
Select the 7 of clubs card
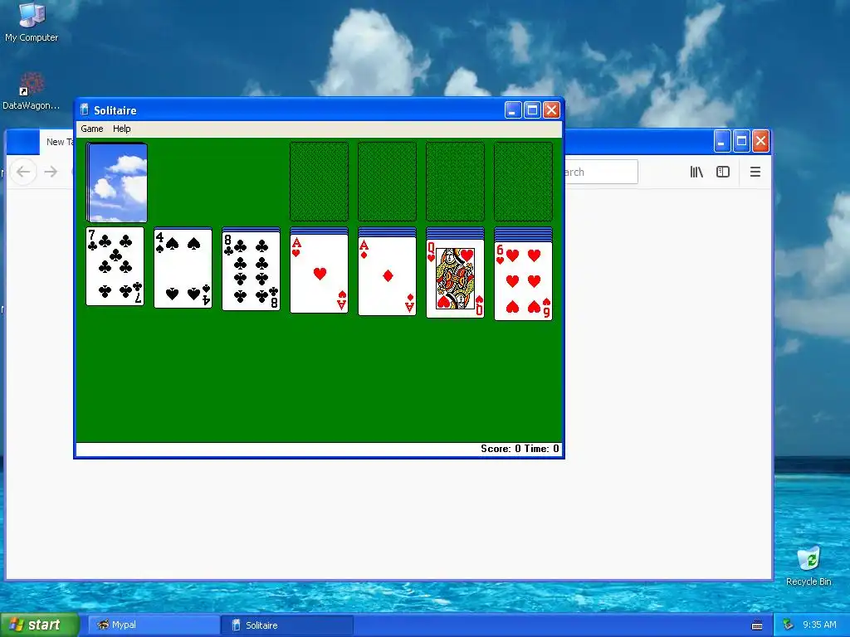(x=115, y=266)
